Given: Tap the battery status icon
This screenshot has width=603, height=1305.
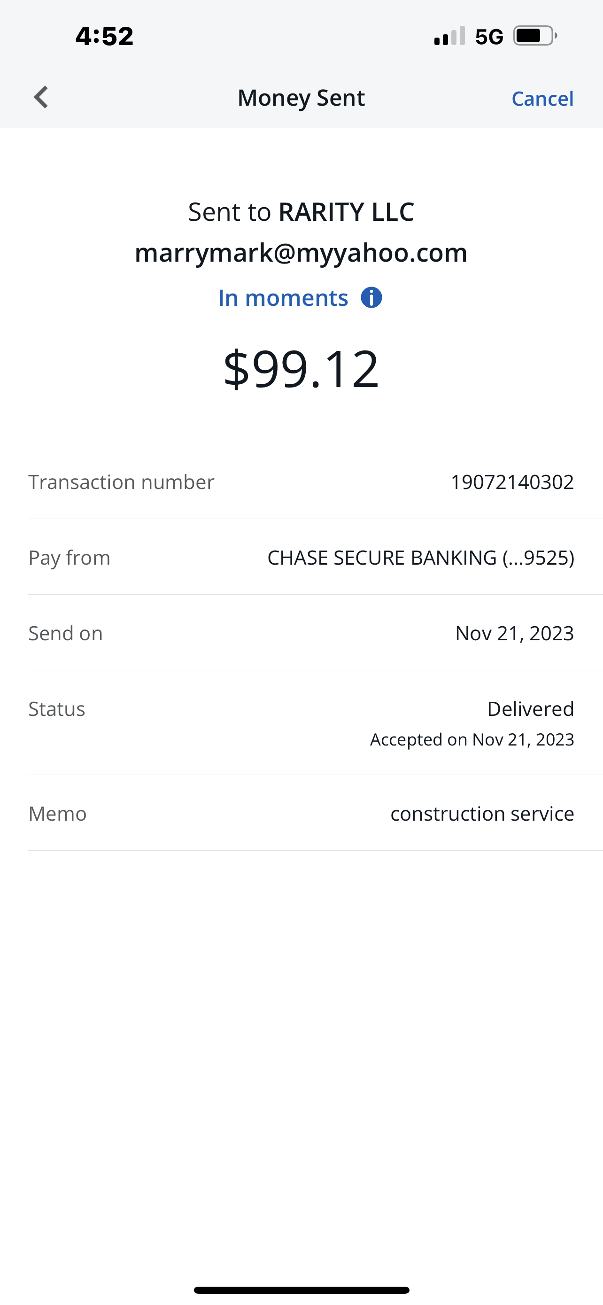Looking at the screenshot, I should 535,36.
